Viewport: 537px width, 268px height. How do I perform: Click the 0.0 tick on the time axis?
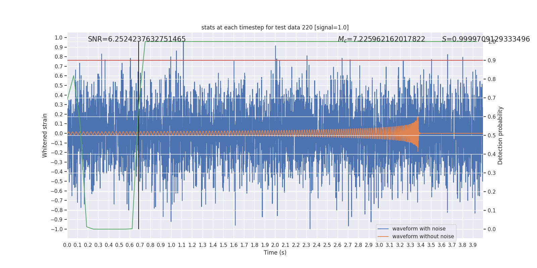[67, 245]
